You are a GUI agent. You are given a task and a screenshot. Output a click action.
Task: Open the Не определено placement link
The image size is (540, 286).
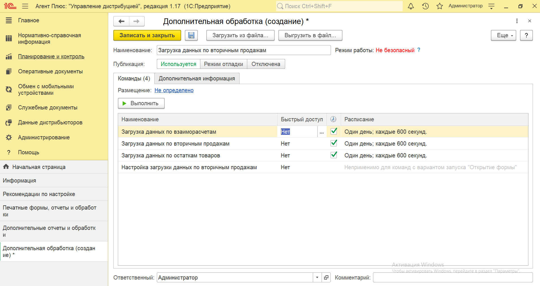click(x=174, y=90)
